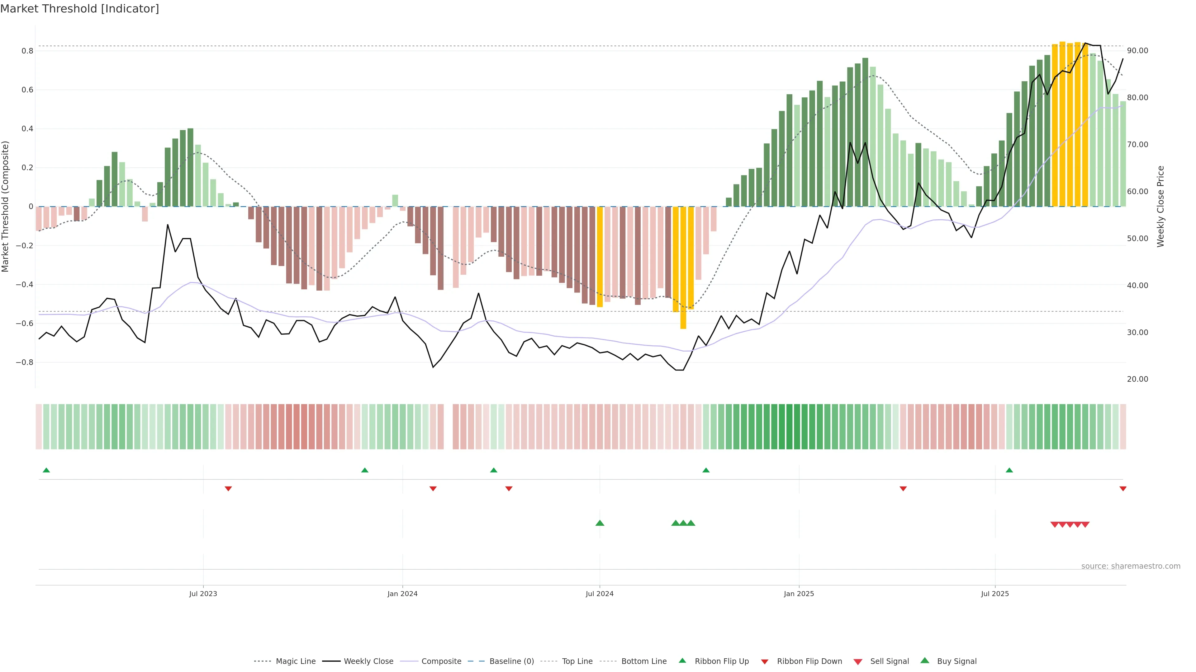
Task: Click the most recent Ribbon Flip Down marker
Action: pos(1122,488)
